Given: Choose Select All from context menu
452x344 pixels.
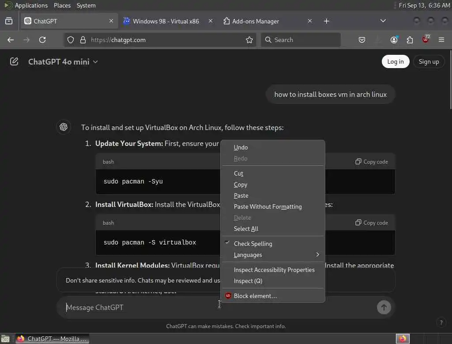Looking at the screenshot, I should [x=273, y=229].
